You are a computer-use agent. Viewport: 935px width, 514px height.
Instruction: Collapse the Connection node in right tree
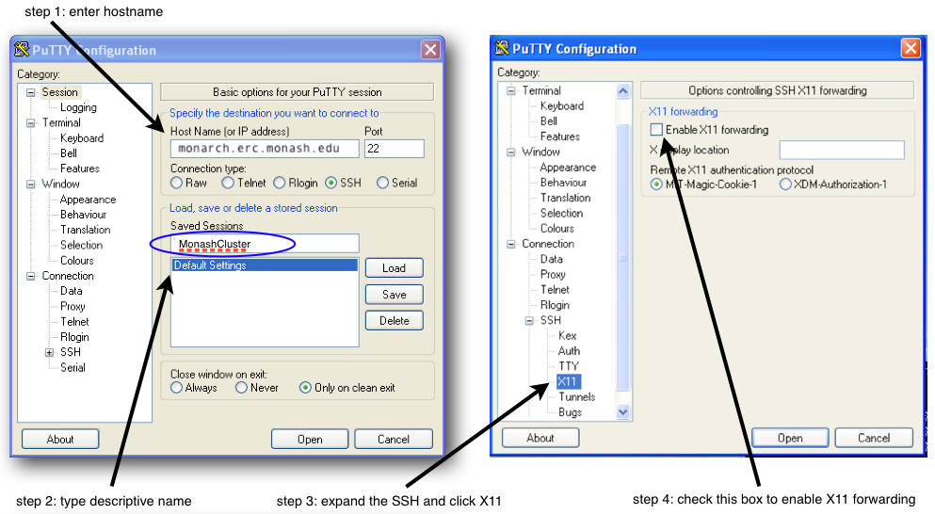[511, 244]
